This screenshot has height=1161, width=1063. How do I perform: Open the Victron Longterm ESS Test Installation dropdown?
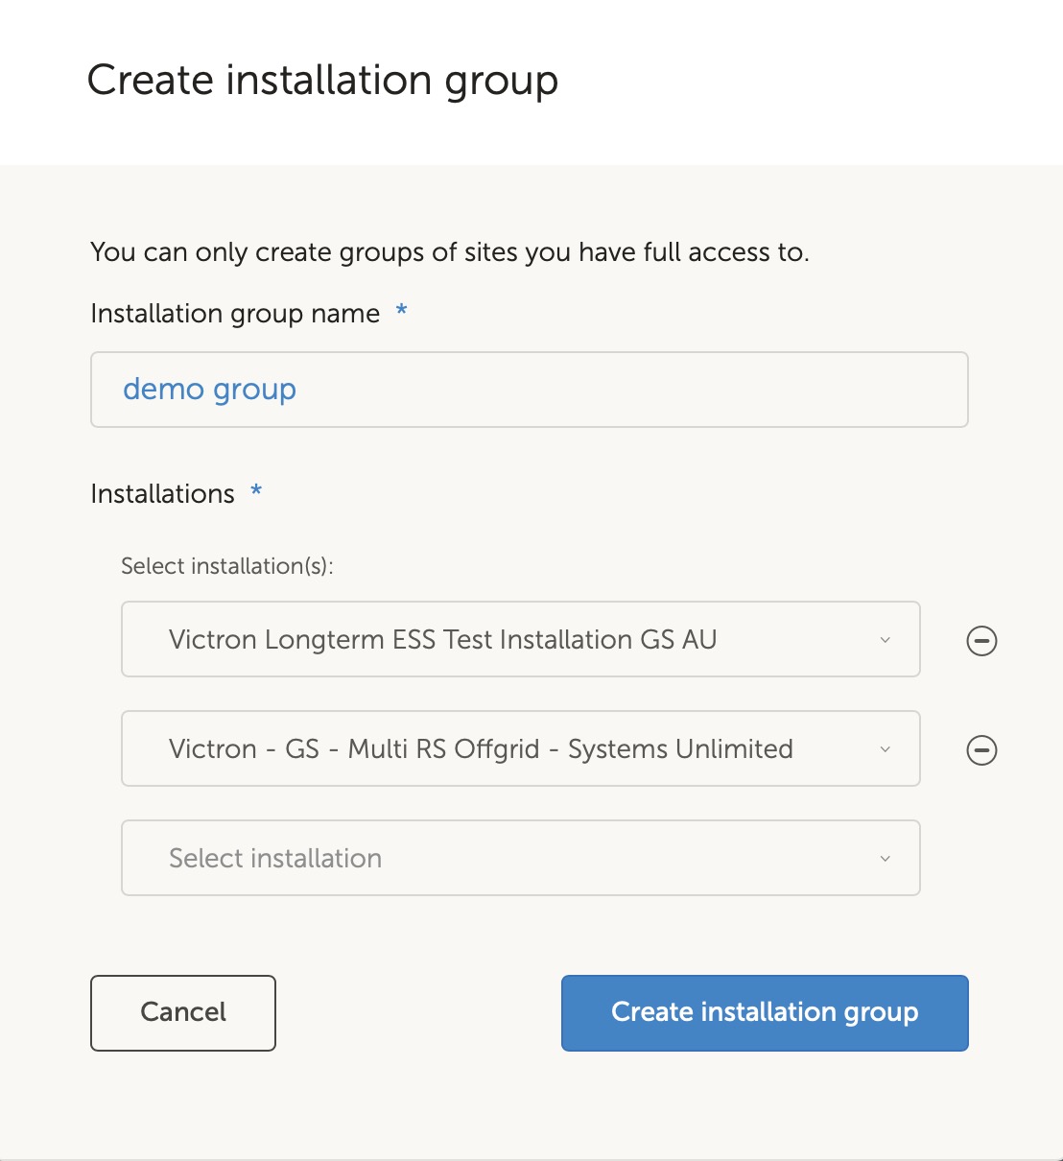coord(521,640)
